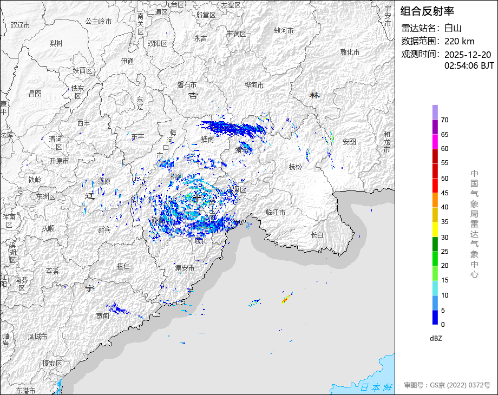Click the 日本海 sea label

click(x=376, y=387)
